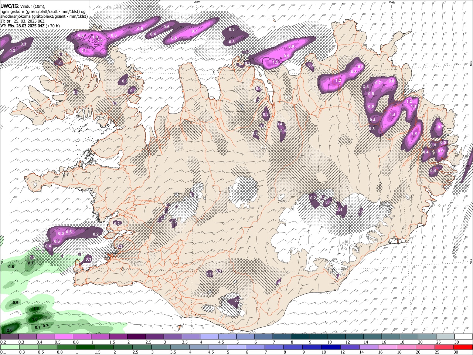473x355 pixels.
Task: Click the "2.6" rain value on the map
Action: pos(10,330)
